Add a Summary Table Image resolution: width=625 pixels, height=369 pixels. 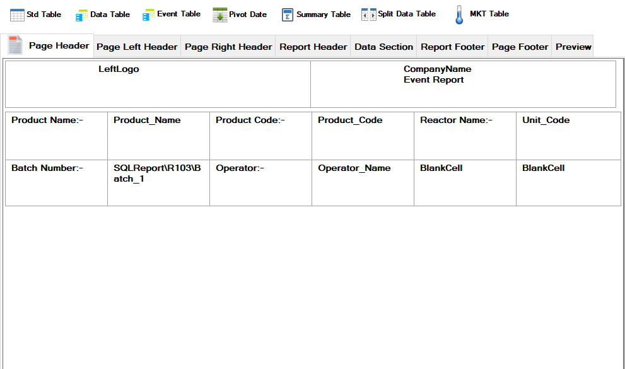288,15
